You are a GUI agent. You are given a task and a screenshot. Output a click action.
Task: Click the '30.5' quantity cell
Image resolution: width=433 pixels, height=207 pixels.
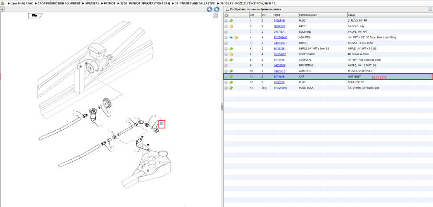pos(264,88)
